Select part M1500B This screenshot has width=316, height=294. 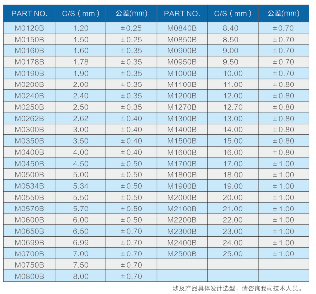(x=182, y=141)
